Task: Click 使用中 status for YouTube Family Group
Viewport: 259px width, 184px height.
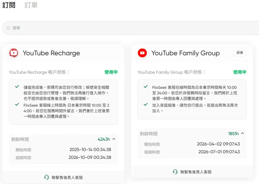Action: [240, 72]
